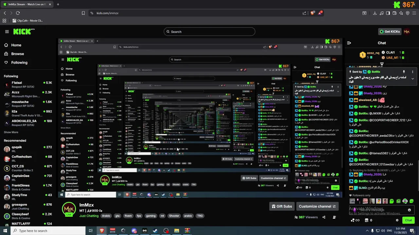Open Brave Rewards triangle icon

click(x=320, y=13)
